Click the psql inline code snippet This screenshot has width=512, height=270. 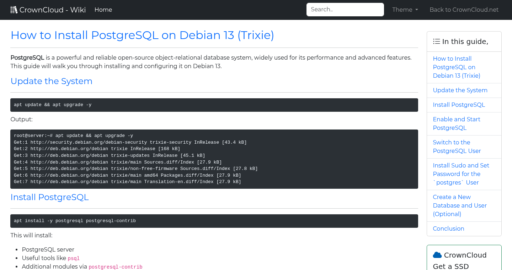coord(74,258)
